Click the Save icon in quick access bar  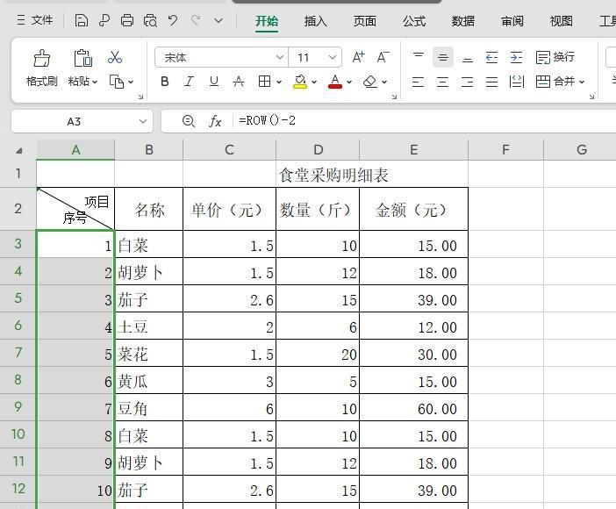point(82,20)
